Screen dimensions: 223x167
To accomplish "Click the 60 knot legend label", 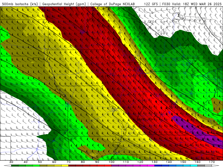I will click(x=54, y=162).
